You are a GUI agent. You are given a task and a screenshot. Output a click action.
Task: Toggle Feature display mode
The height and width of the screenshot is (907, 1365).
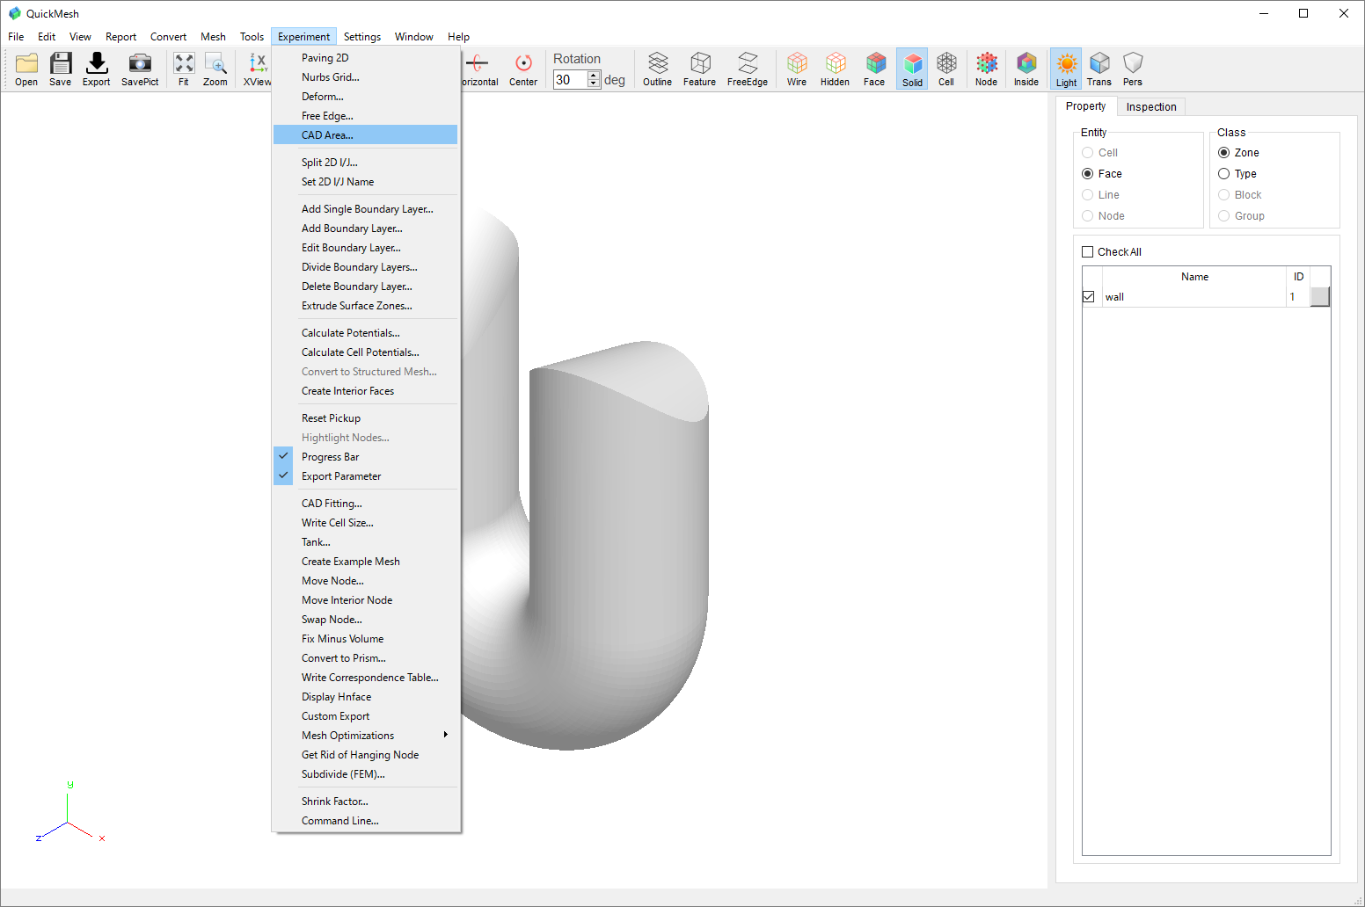point(700,69)
